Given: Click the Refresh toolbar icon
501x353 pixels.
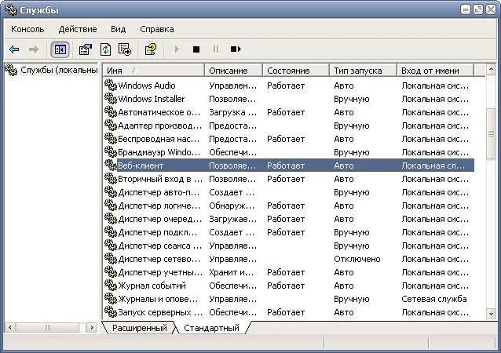Looking at the screenshot, I should 105,49.
